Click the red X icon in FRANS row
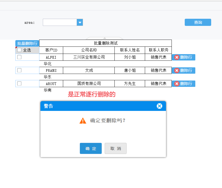Viewport: 222px width, 188px height. [177, 70]
